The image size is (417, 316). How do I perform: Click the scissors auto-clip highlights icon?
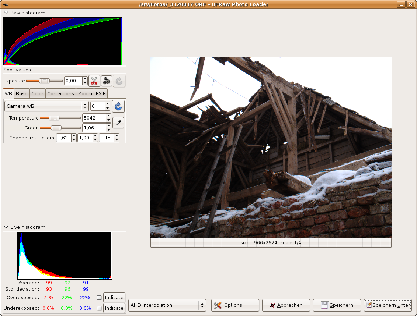pos(94,81)
